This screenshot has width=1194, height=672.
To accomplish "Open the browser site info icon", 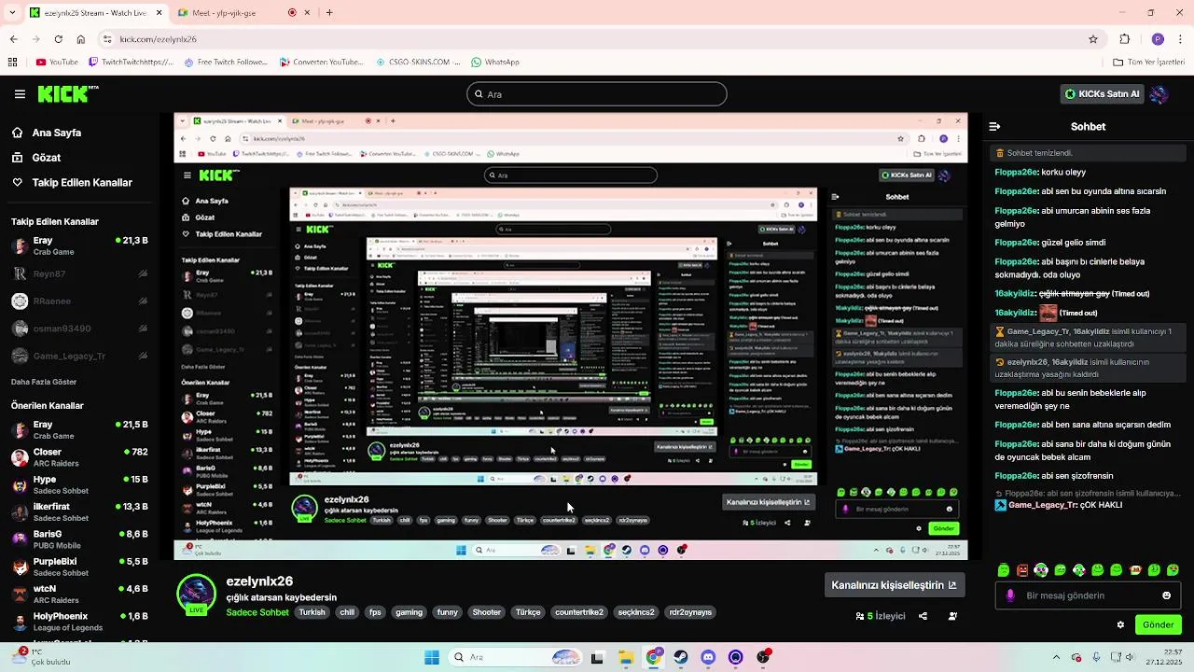I will [107, 39].
